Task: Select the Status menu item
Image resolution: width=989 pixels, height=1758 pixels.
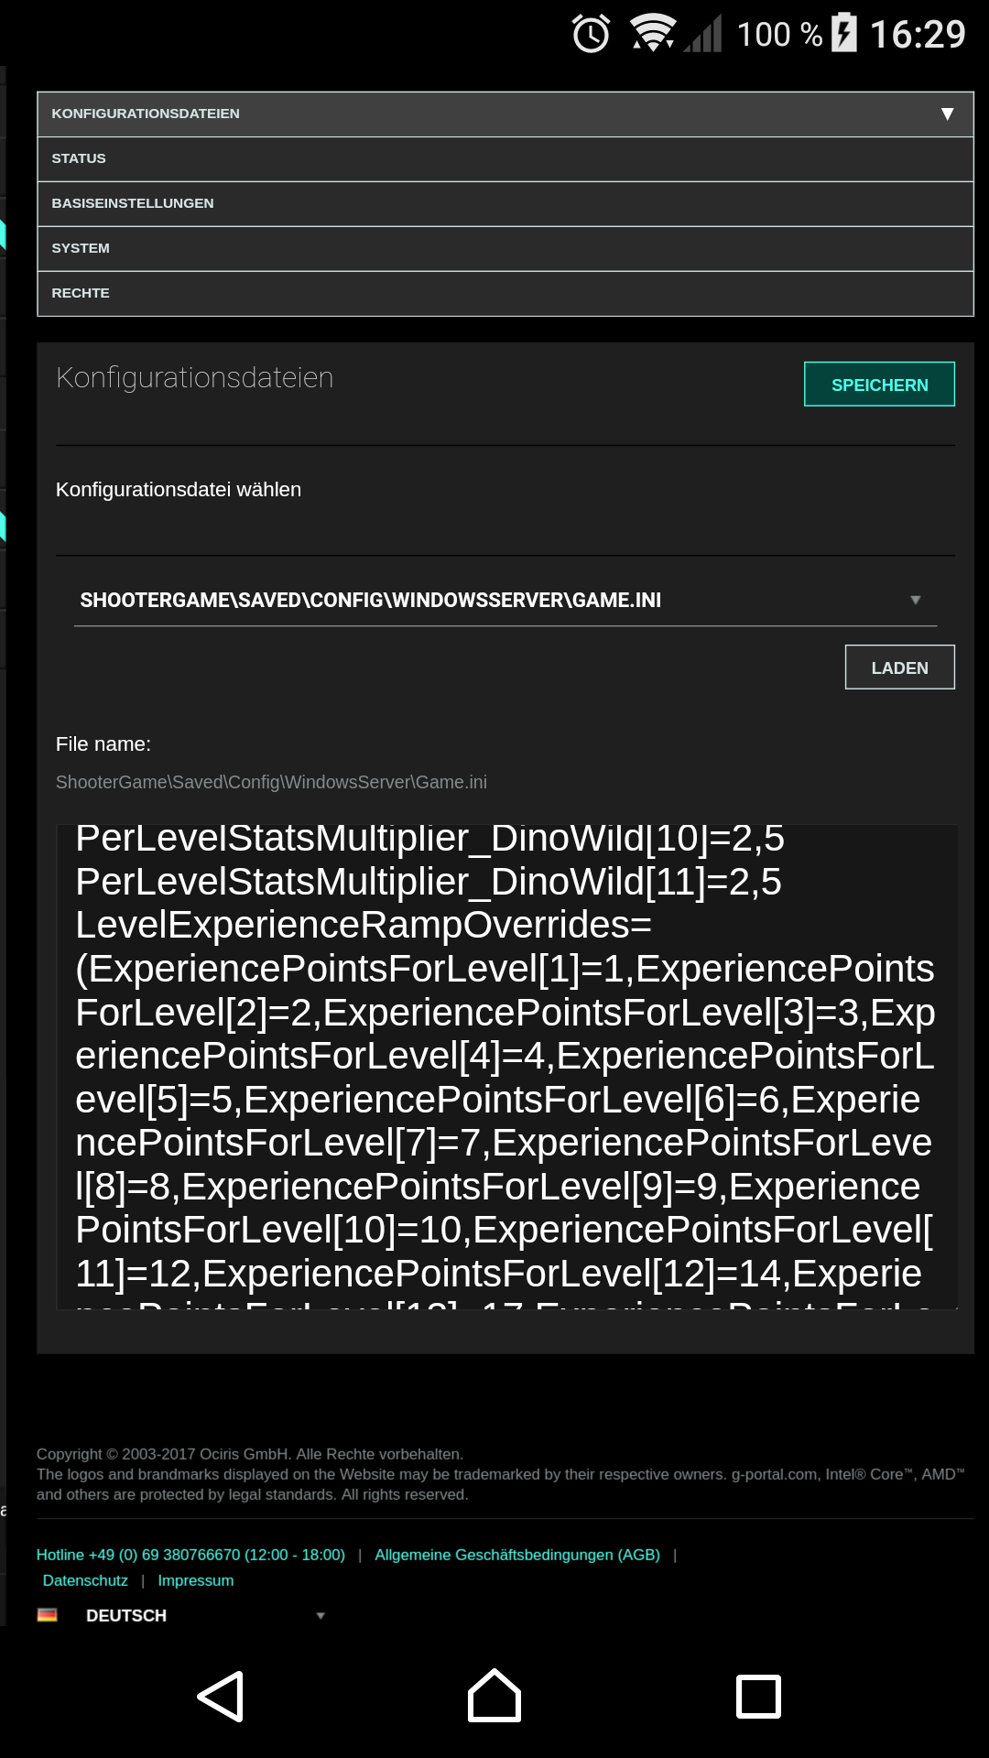Action: 505,158
